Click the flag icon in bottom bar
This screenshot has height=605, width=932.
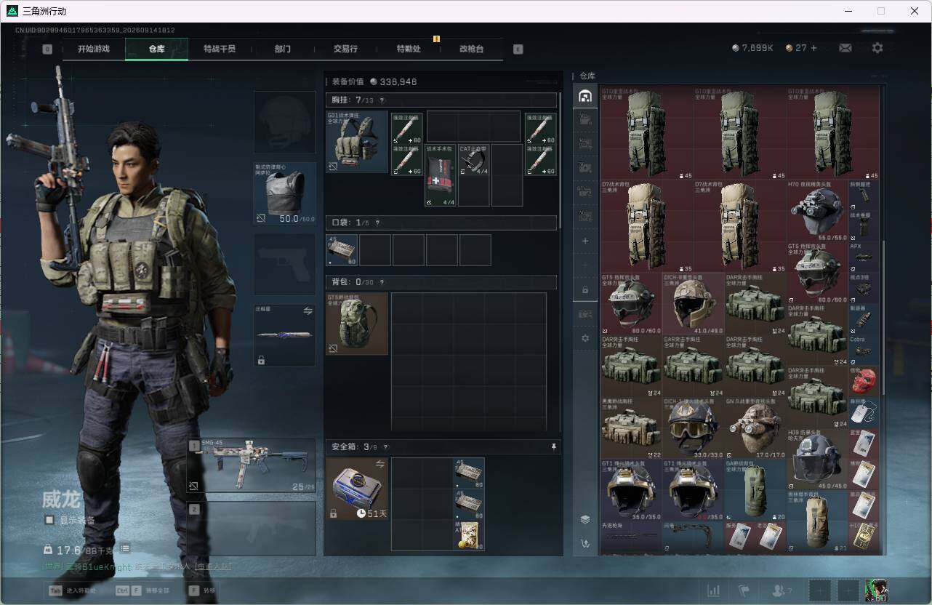point(744,590)
